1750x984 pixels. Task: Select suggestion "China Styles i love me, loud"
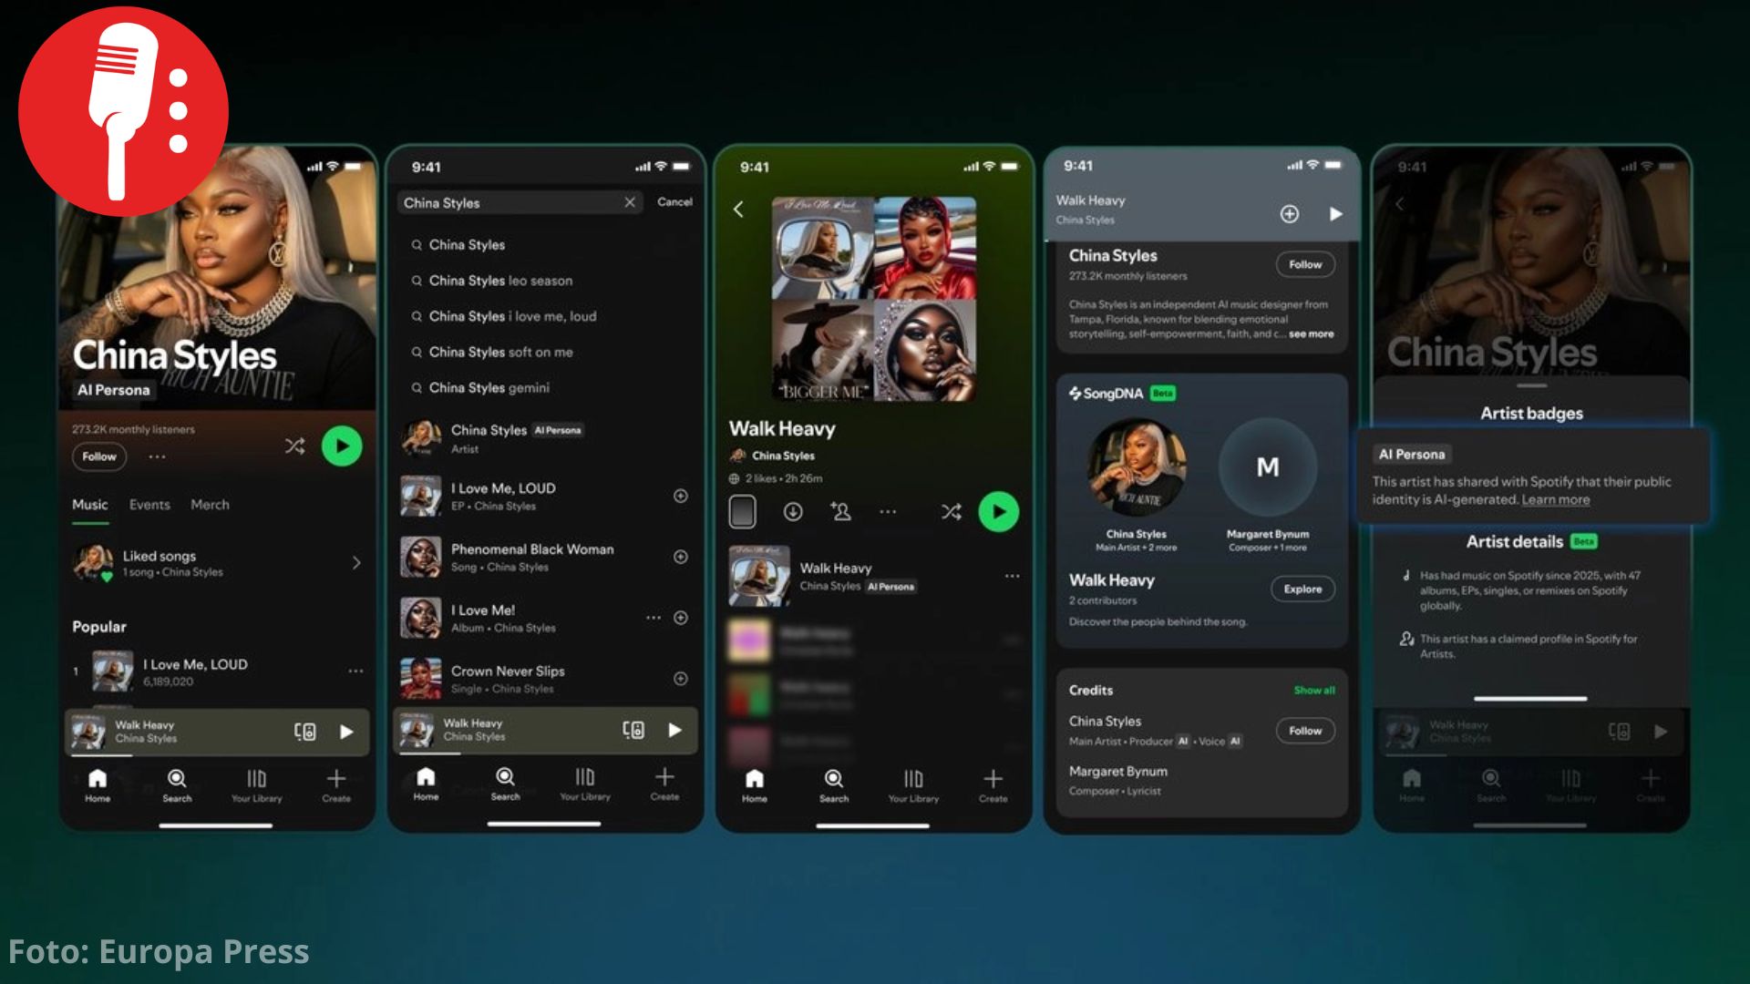coord(512,316)
